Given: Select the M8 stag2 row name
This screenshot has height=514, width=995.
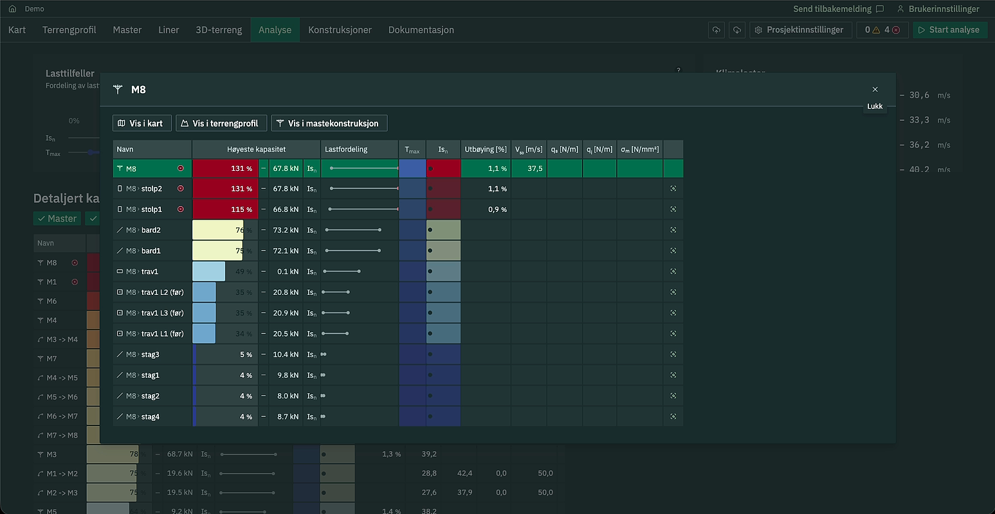Looking at the screenshot, I should [143, 396].
